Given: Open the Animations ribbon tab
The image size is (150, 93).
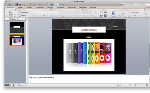Looking at the screenshot, I should pos(72,7).
